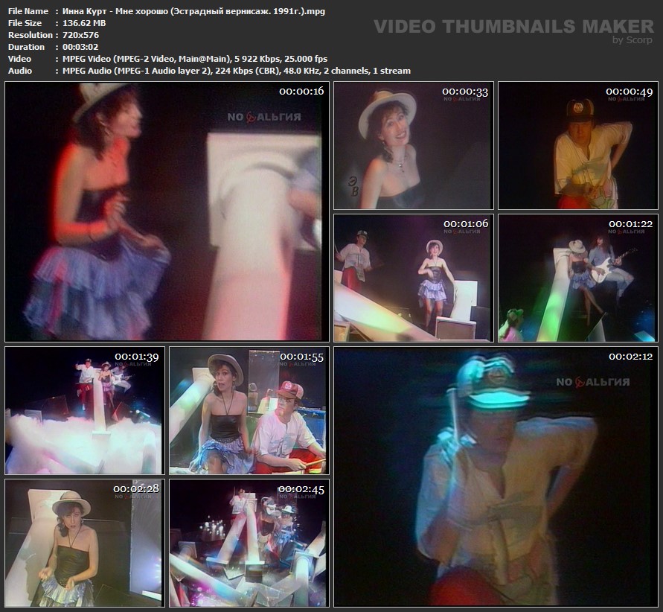Click the MPEG Audio stream info line
This screenshot has height=612, width=663.
[x=232, y=71]
